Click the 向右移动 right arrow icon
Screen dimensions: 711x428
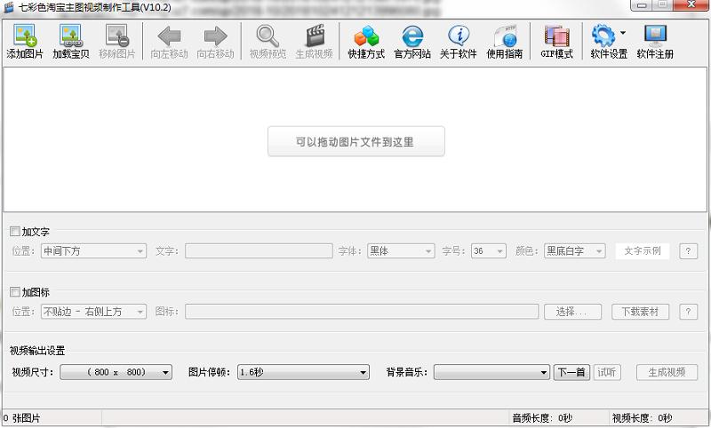(215, 36)
